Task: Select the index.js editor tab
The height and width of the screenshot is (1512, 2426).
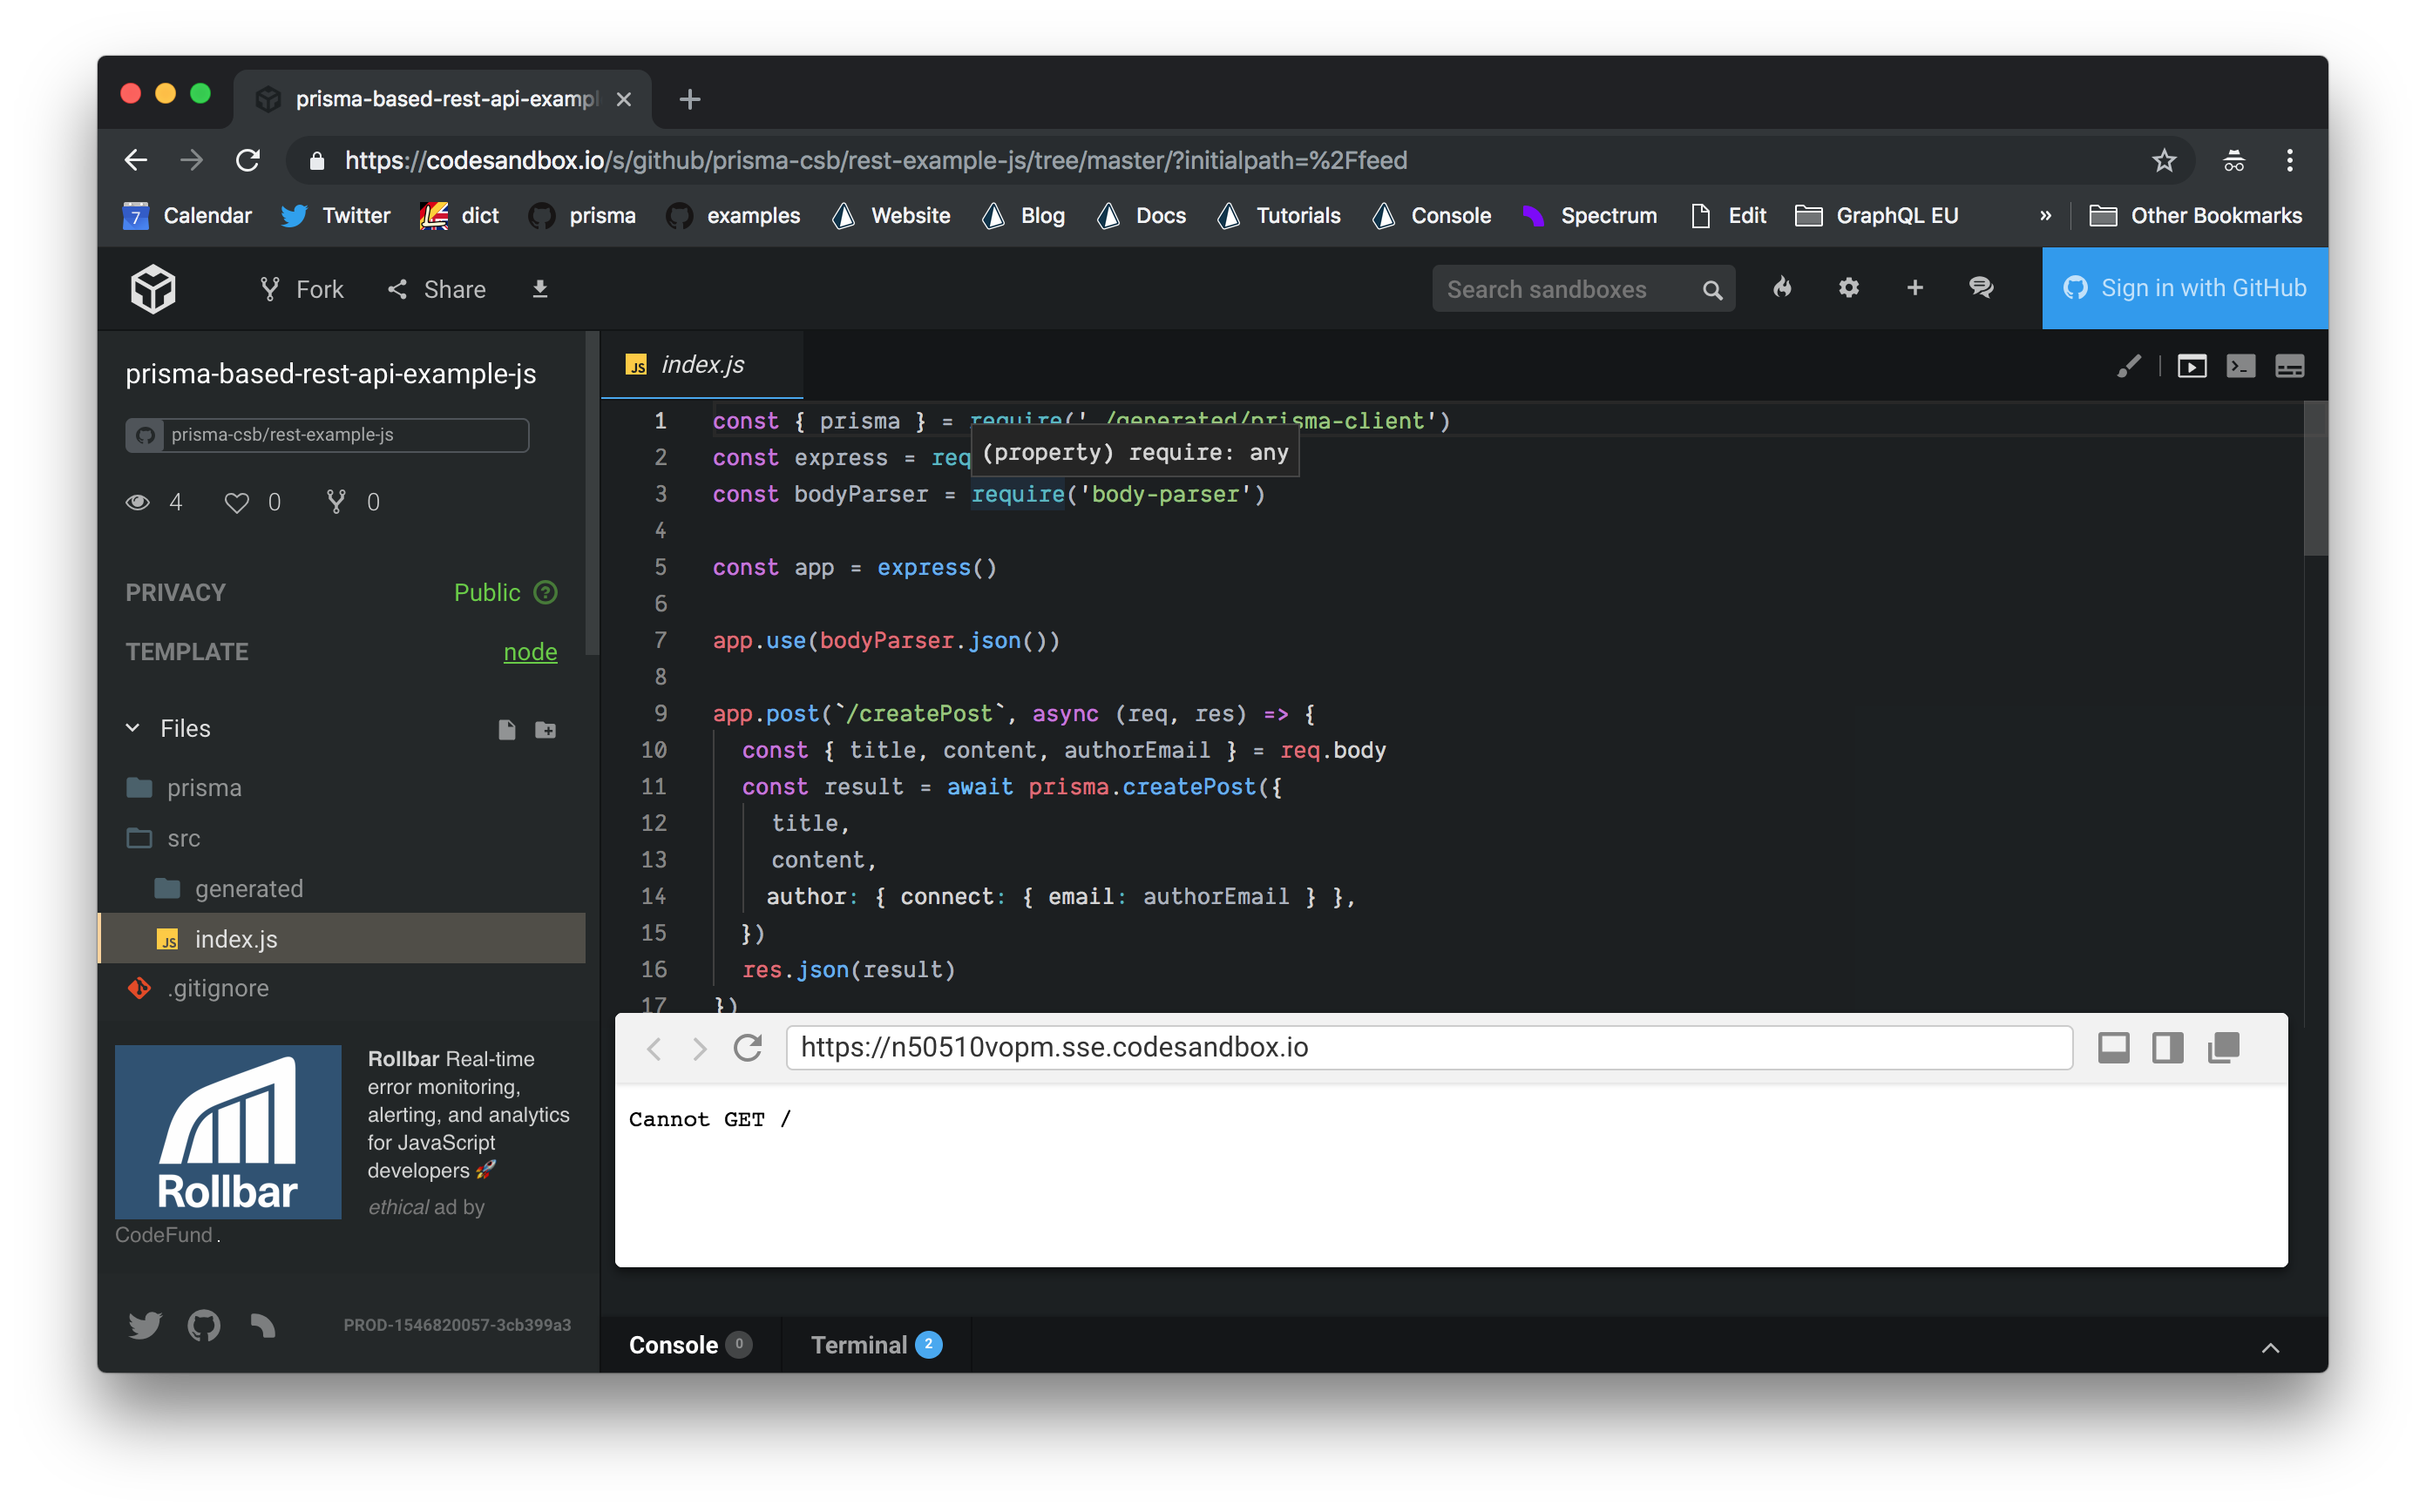Action: [x=701, y=364]
